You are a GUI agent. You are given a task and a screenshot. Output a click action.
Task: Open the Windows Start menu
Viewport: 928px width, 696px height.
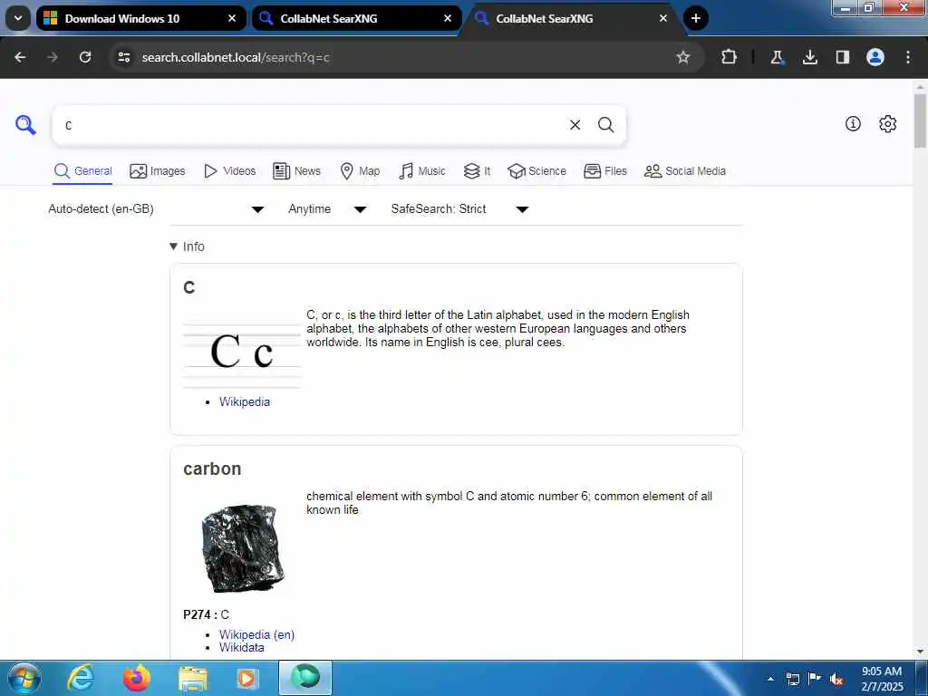pyautogui.click(x=24, y=678)
